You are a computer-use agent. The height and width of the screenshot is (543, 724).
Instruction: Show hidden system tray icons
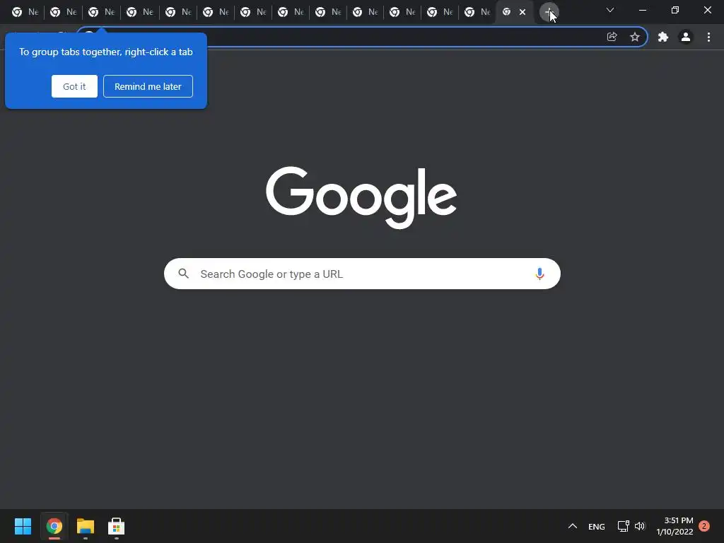573,526
